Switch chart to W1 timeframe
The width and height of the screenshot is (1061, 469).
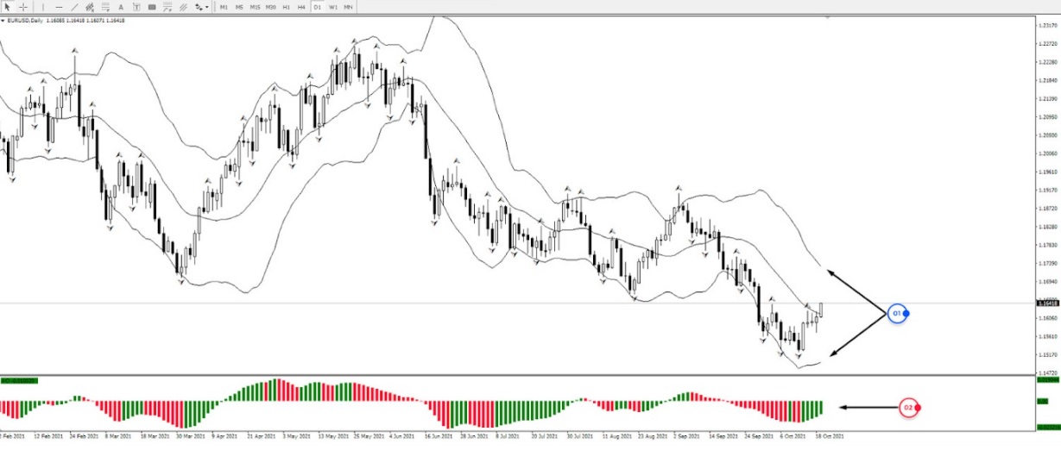[x=332, y=7]
